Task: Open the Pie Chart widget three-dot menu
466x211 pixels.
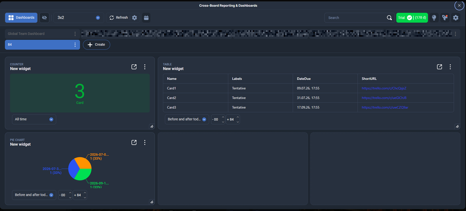Action: point(145,142)
